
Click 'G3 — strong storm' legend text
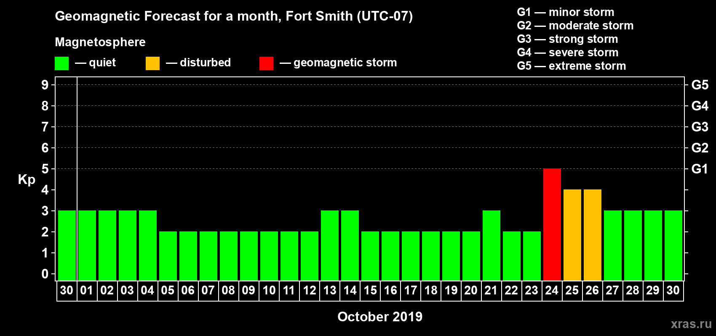567,39
